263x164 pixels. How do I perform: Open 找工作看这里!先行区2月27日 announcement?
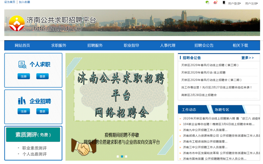pos(216,88)
